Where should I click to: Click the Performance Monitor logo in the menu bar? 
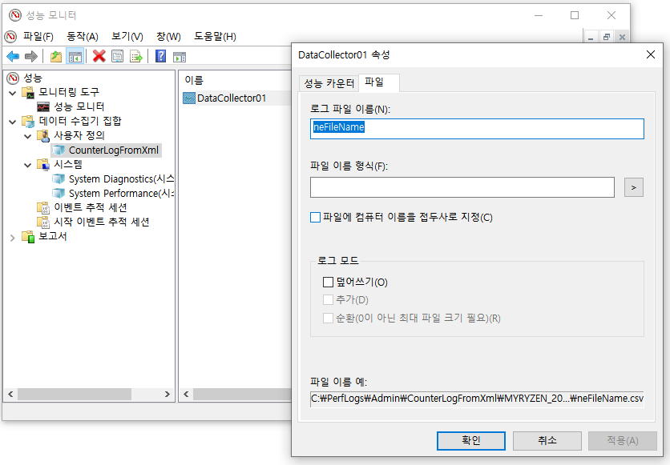(10, 37)
